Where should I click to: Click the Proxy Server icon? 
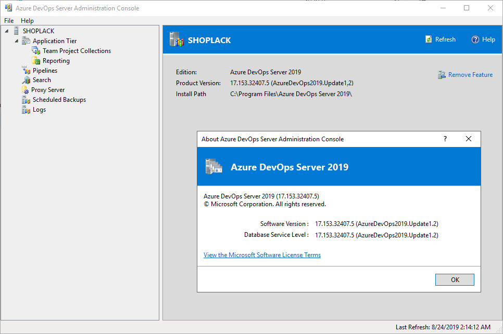26,90
